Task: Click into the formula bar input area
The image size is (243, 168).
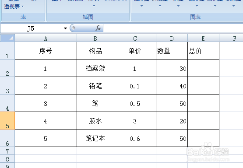Action: click(x=173, y=28)
